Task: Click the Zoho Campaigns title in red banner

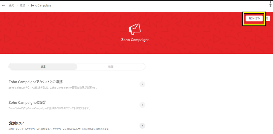Action: (135, 40)
